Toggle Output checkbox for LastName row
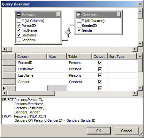This screenshot has height=138, width=144. coord(100,75)
